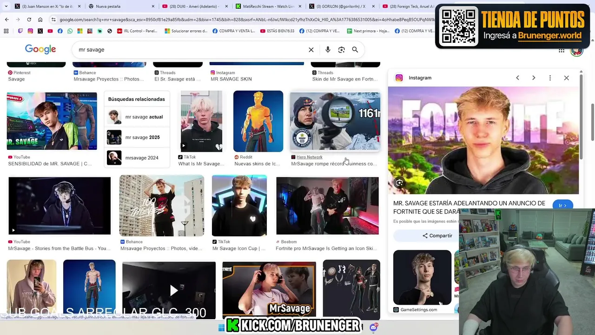This screenshot has width=595, height=335.
Task: Click the 'Hero Network' source link
Action: pos(309,157)
